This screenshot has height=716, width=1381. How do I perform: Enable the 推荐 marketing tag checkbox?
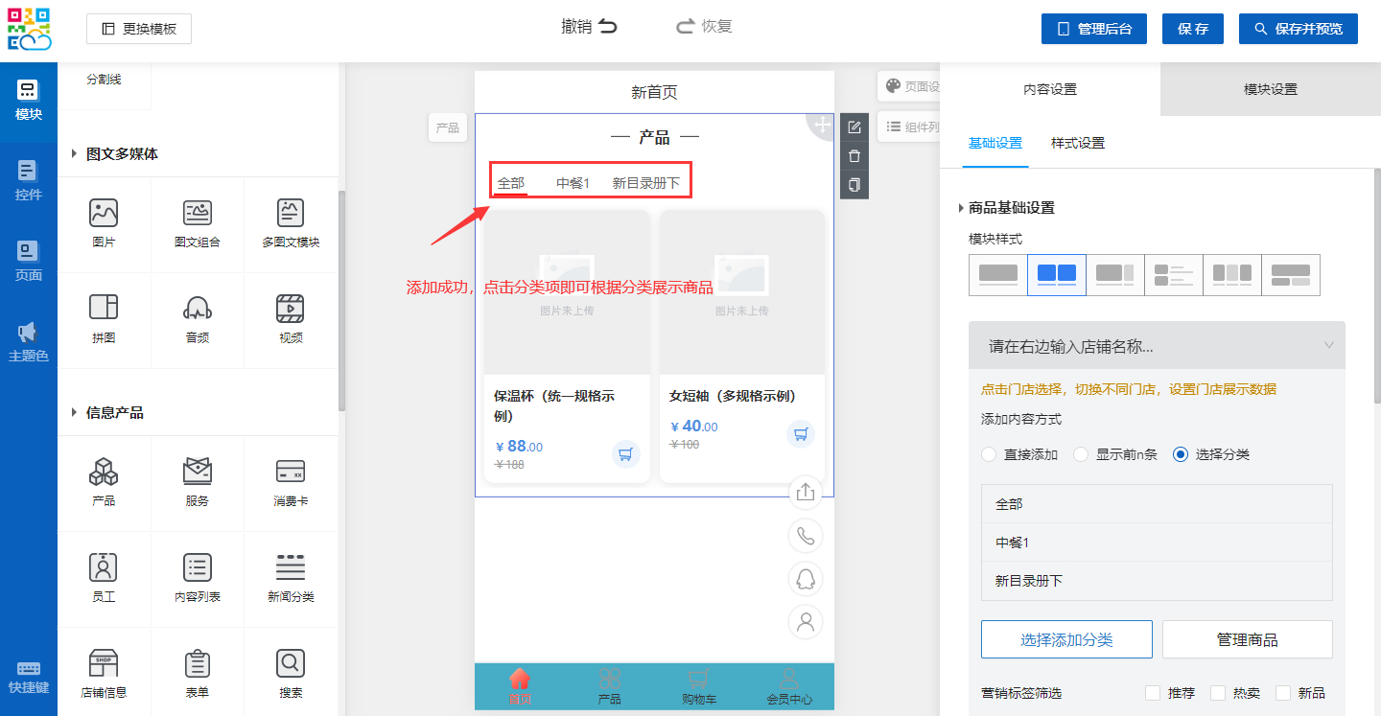tap(1153, 693)
